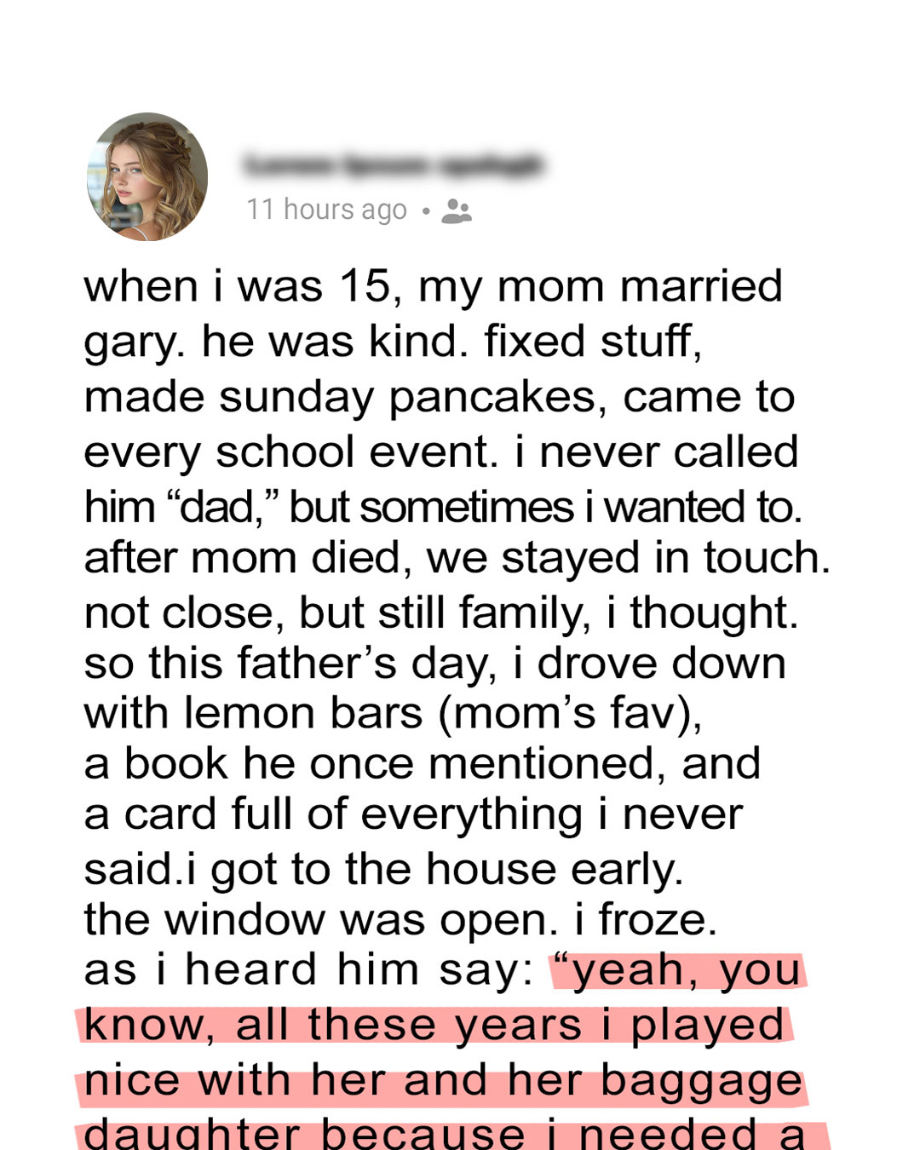Click the word "gary." in the post

tap(134, 342)
